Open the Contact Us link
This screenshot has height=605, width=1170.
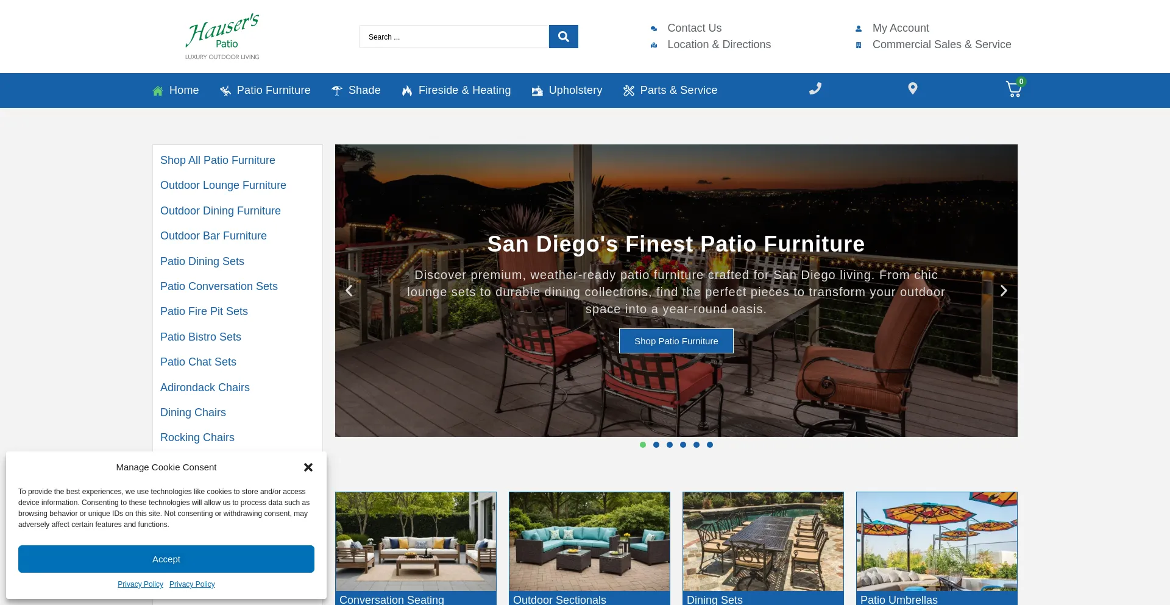pyautogui.click(x=695, y=28)
